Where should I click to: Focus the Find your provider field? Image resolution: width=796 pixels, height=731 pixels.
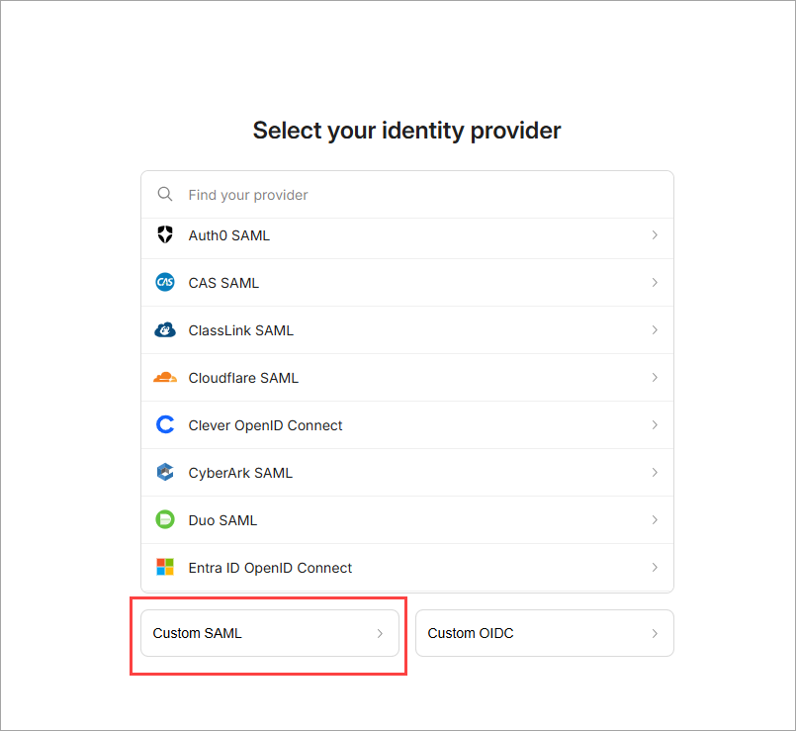coord(407,195)
